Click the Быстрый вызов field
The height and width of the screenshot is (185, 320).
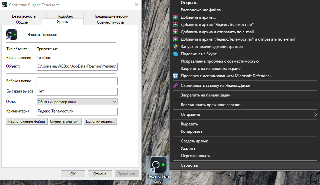tap(77, 92)
